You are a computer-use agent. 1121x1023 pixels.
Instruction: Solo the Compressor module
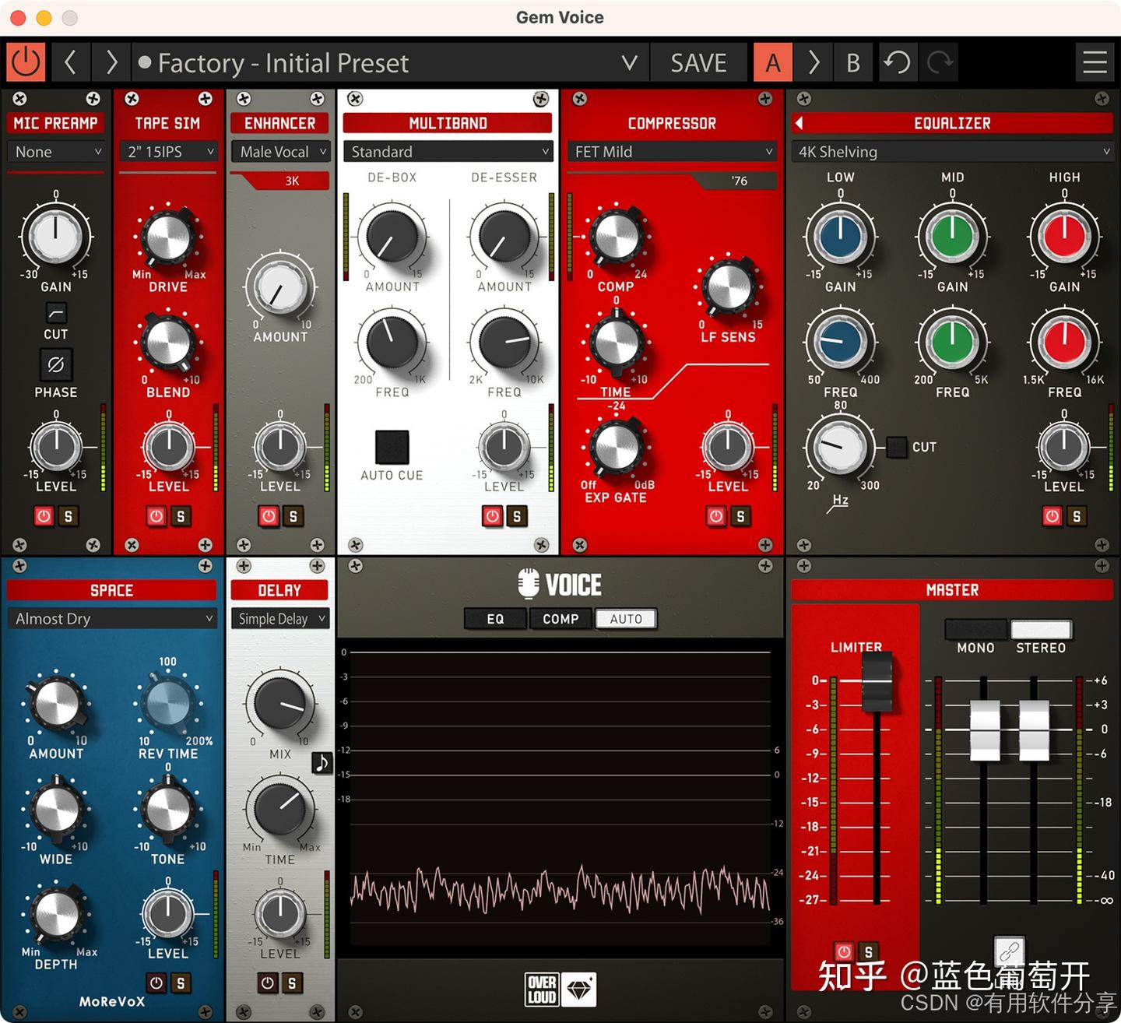click(740, 515)
